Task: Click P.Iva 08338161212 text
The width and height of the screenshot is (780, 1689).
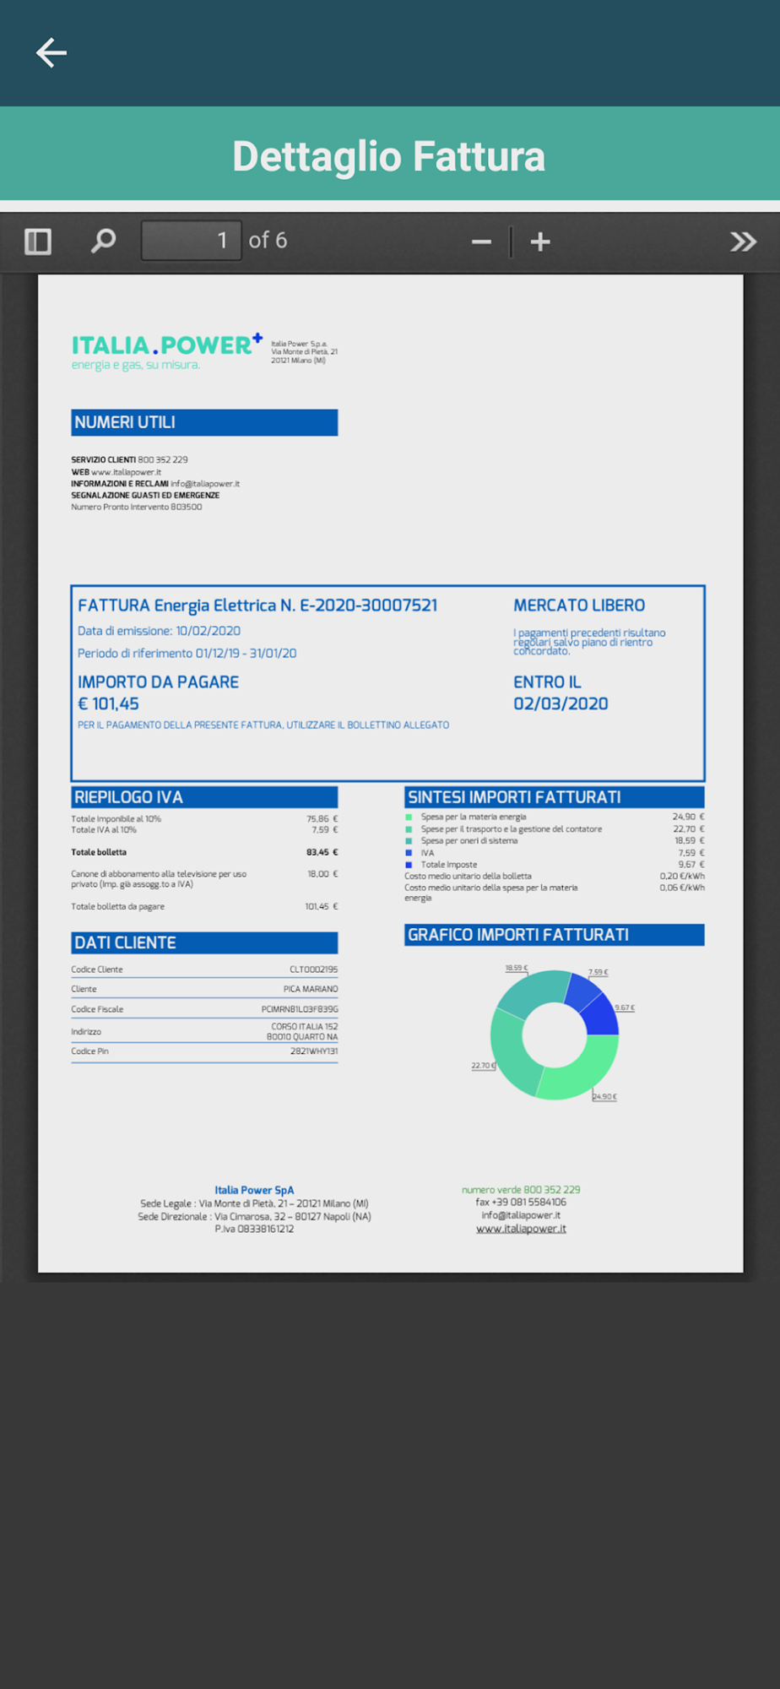Action: click(x=254, y=1229)
